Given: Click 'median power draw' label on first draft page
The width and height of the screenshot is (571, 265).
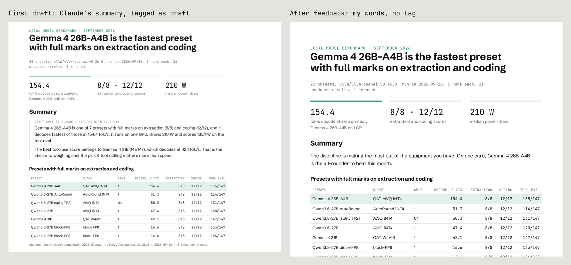Looking at the screenshot, I should [182, 94].
